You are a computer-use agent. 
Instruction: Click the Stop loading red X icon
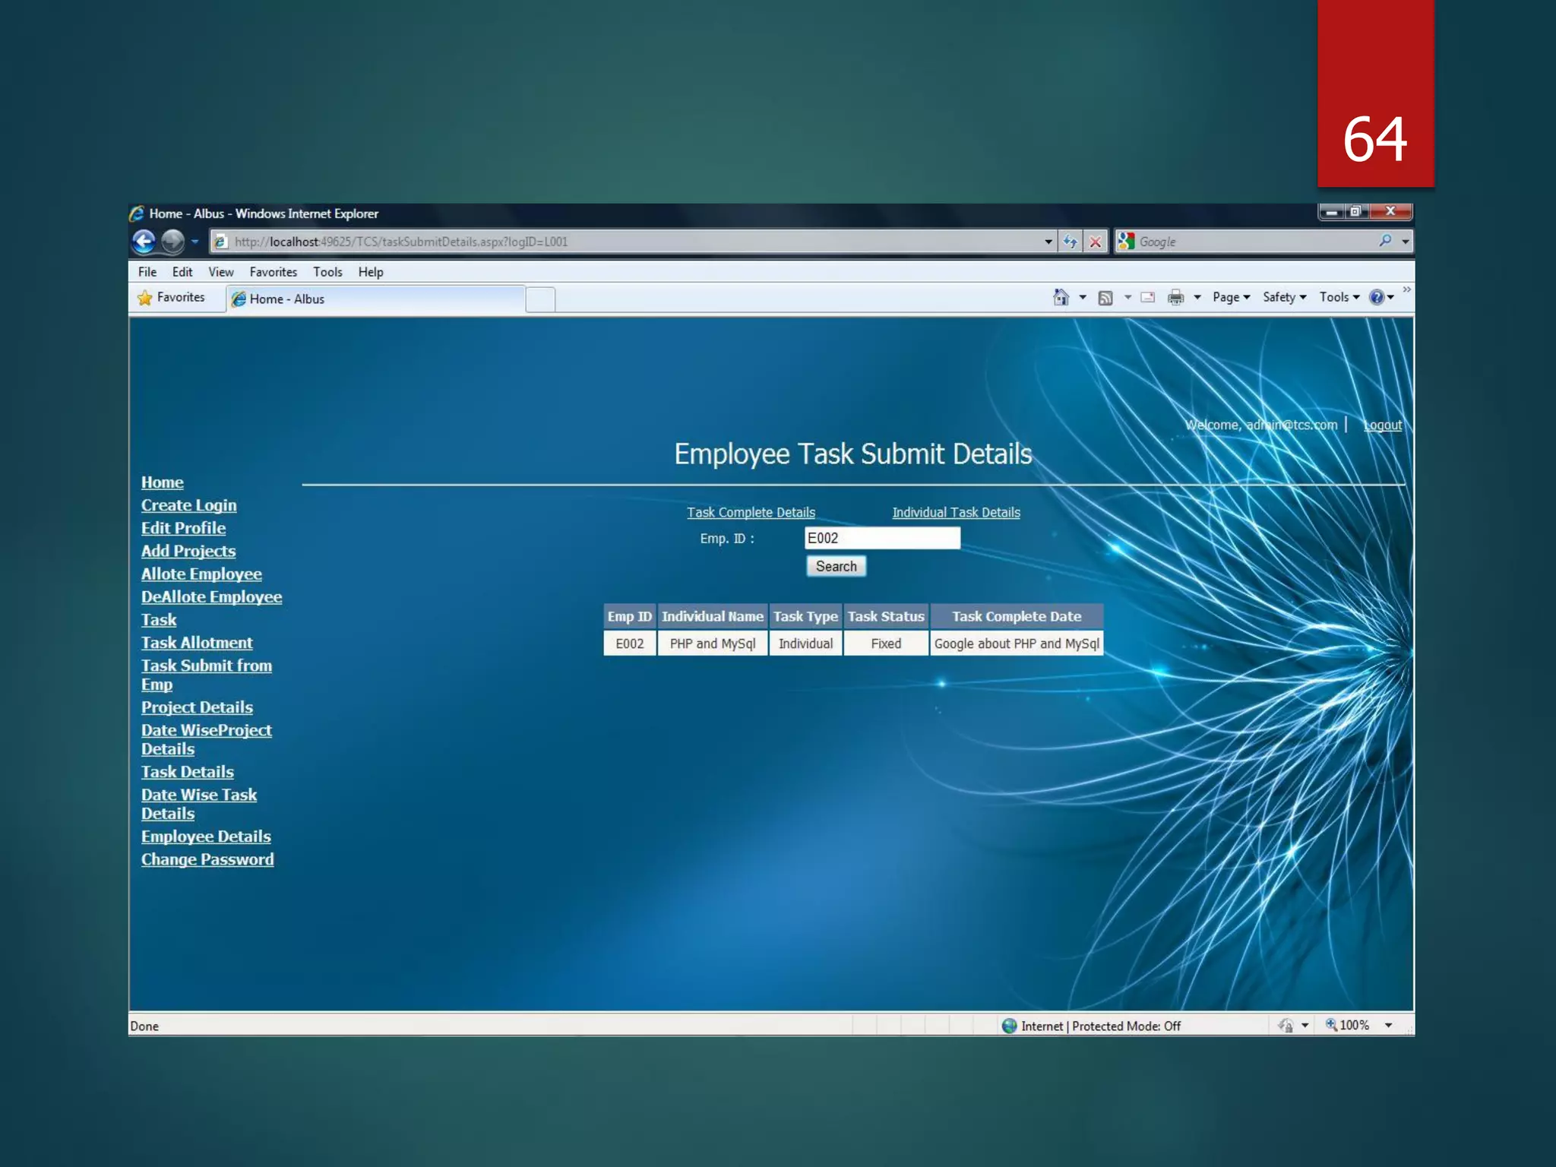(1095, 242)
